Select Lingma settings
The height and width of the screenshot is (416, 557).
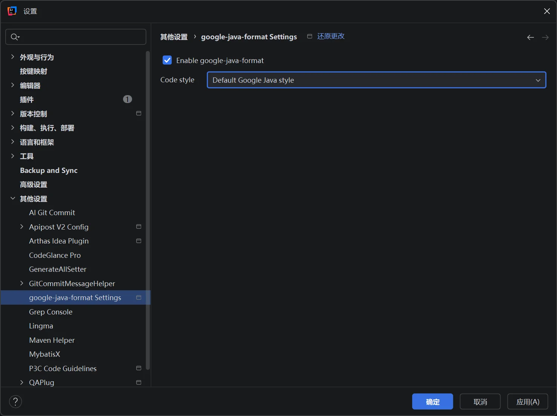[x=41, y=326]
